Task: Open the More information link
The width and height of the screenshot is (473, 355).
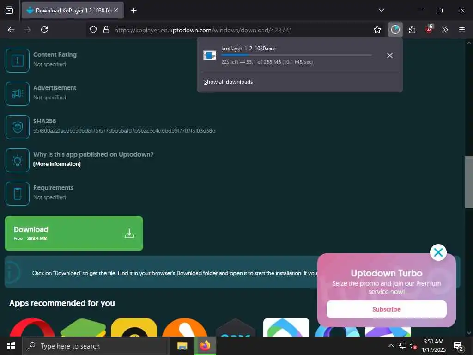Action: [57, 164]
